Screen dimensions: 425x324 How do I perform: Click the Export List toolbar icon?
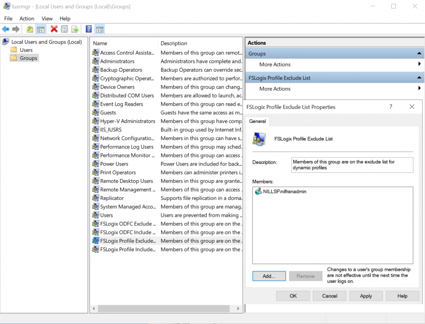pos(75,29)
